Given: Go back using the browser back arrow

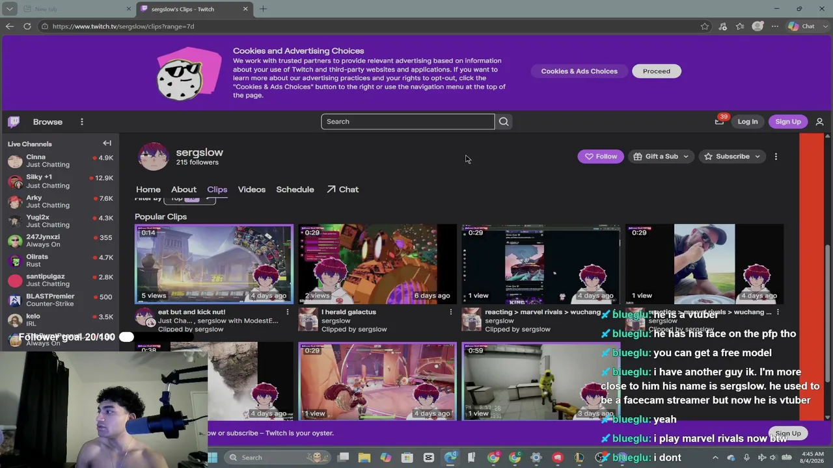Looking at the screenshot, I should click(x=10, y=26).
